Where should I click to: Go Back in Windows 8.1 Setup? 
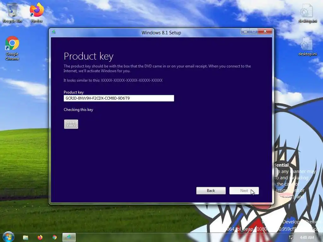click(211, 191)
